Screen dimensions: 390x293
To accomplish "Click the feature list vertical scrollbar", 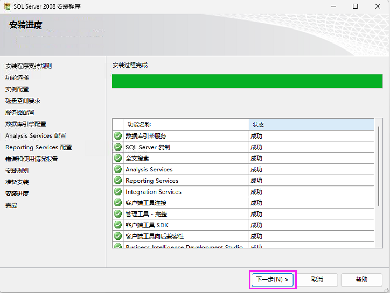I will coord(379,166).
